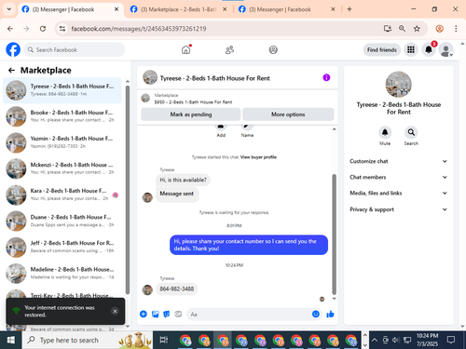Search in conversation magnifier icon
Viewport: 466px width, 349px height.
(x=411, y=132)
